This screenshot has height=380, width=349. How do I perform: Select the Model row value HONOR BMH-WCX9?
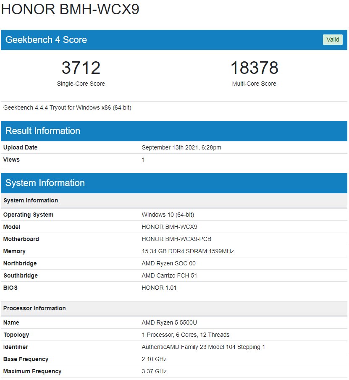[169, 227]
